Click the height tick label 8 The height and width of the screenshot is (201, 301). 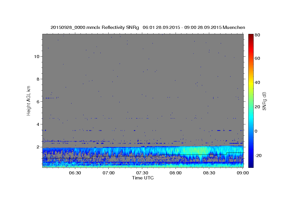click(38, 79)
